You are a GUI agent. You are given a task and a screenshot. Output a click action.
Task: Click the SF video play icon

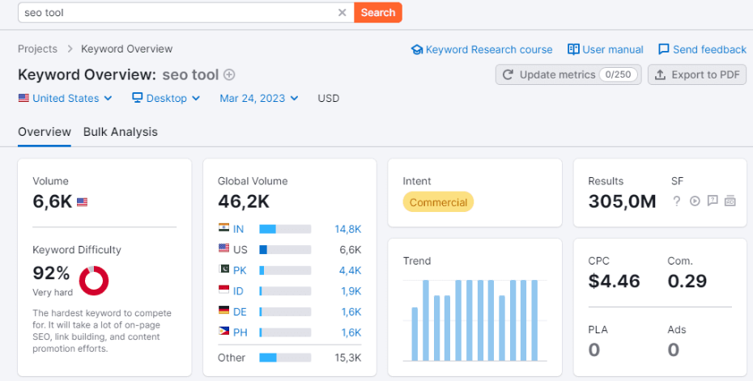[x=695, y=201]
